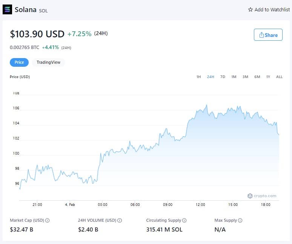
Task: Click the 100 y-axis label
Action: [16, 153]
